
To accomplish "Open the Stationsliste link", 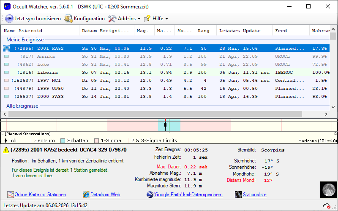I will [255, 195].
